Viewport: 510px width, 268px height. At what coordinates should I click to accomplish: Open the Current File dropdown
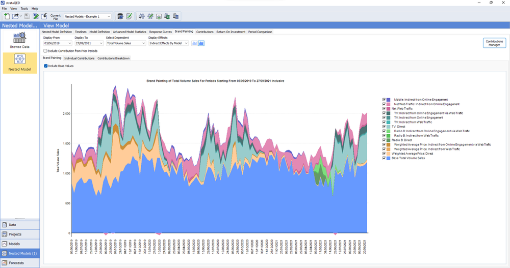pos(88,16)
